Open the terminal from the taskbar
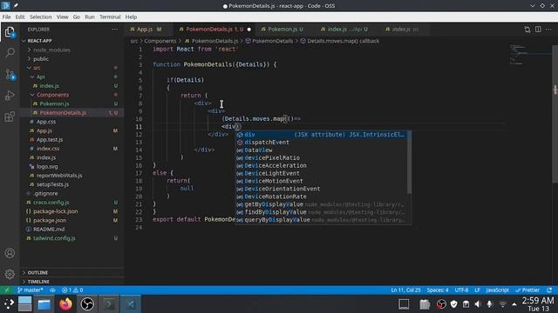This screenshot has height=313, width=558. (109, 304)
